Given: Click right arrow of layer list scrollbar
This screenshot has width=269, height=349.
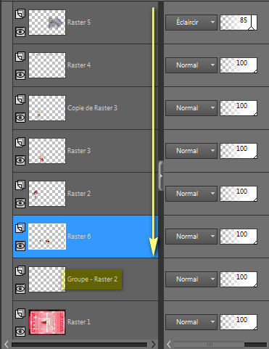Looking at the screenshot, I should 153,344.
